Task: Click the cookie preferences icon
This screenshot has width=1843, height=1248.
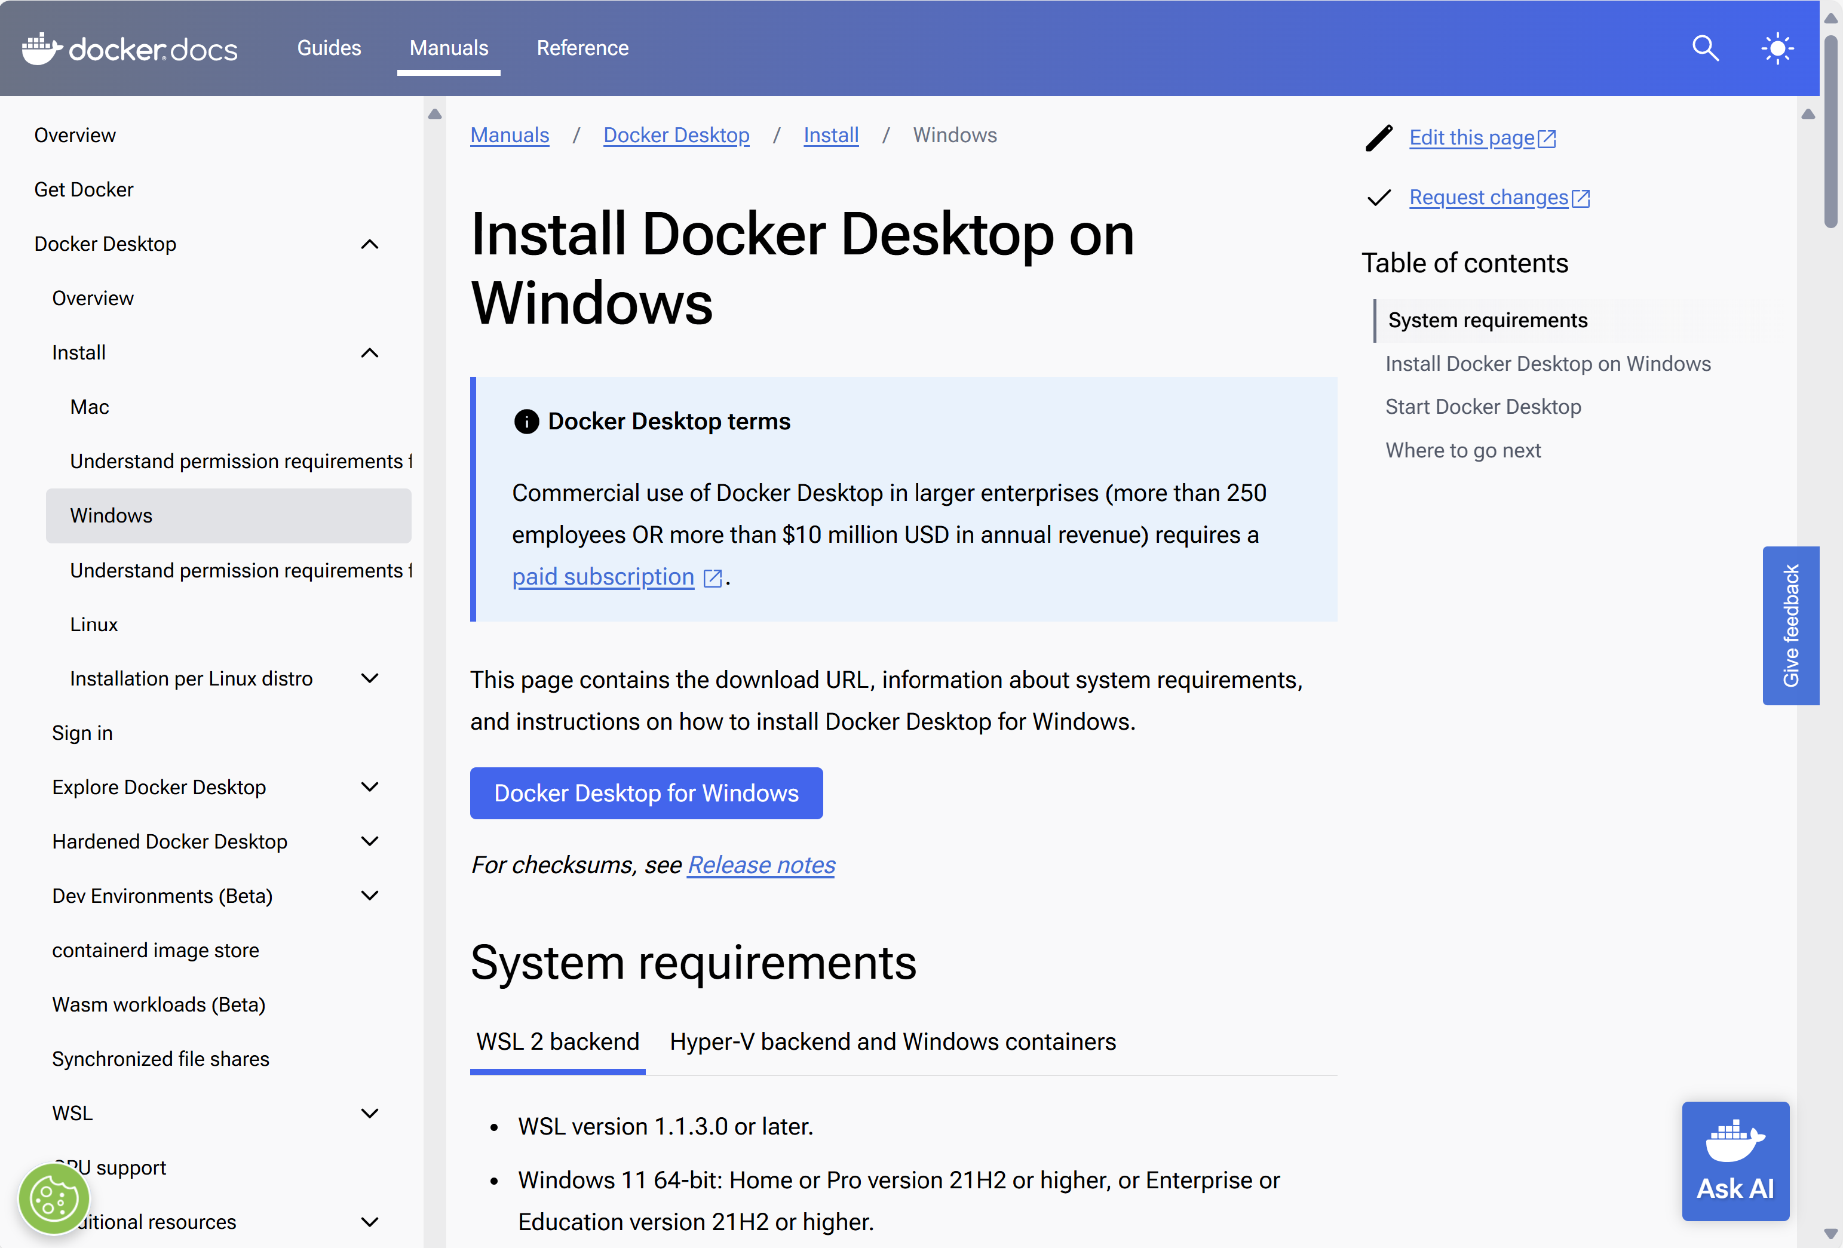Action: tap(53, 1198)
